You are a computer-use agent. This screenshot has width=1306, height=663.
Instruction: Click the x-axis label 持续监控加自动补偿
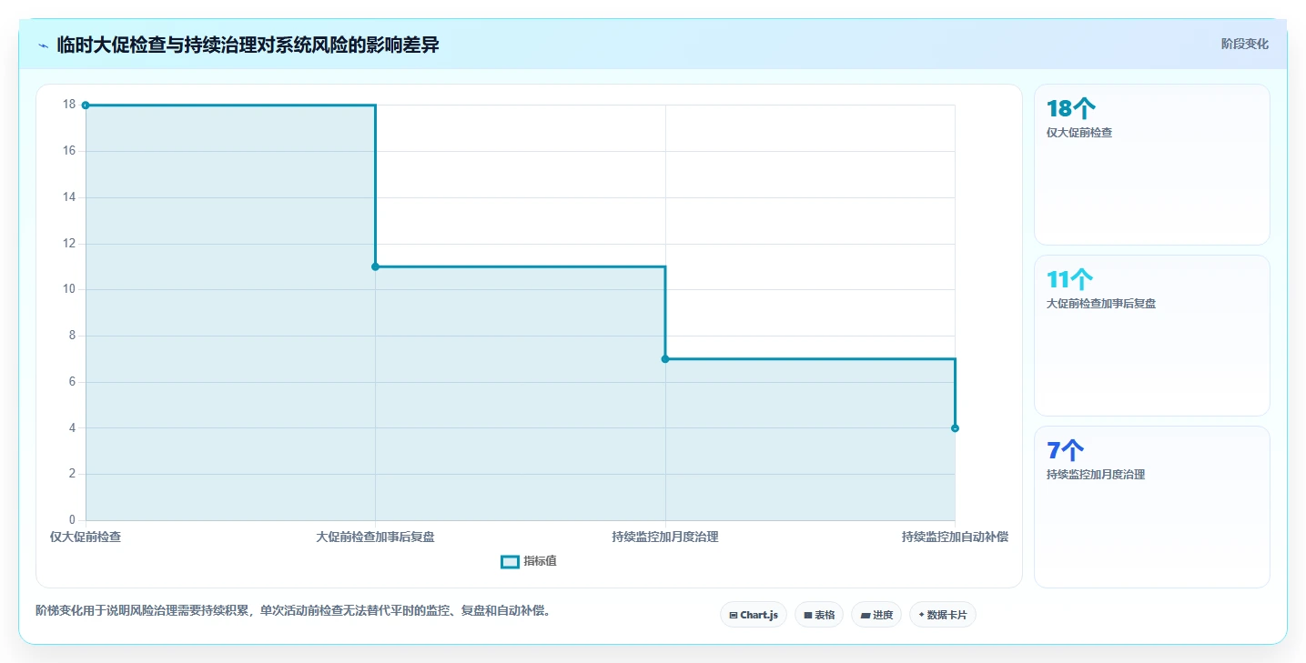coord(955,537)
